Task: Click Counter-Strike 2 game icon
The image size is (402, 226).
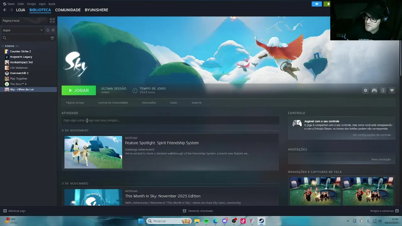Action: pos(7,51)
